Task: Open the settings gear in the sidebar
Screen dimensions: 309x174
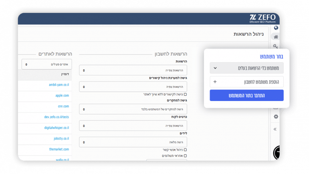Action: click(x=276, y=117)
